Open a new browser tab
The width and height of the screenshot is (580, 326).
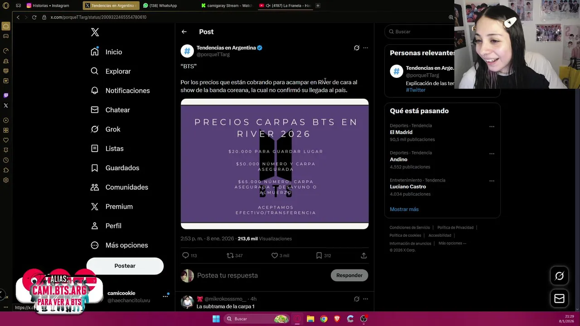point(318,5)
